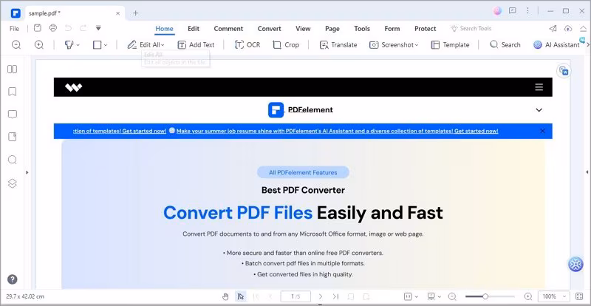Click the floating AI assistant button

point(575,265)
